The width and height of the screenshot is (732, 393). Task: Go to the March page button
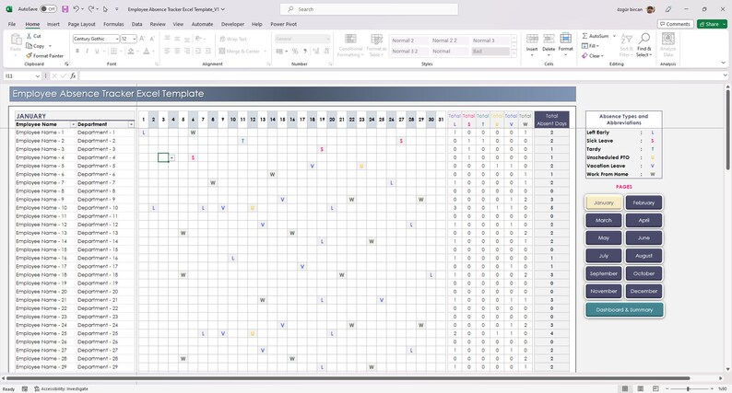pyautogui.click(x=604, y=220)
